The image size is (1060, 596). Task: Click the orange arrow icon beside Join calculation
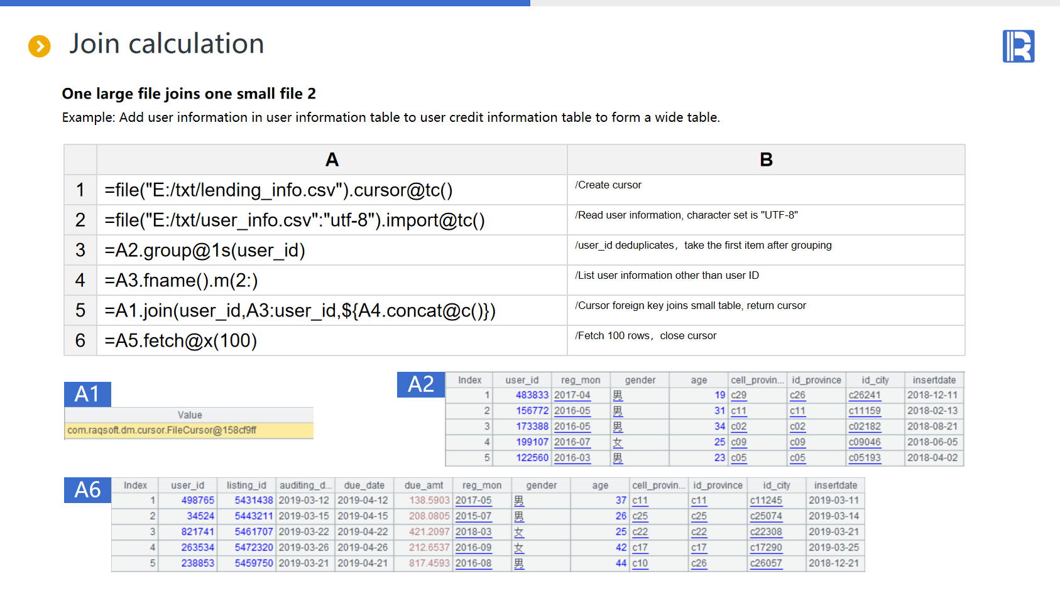pos(40,46)
